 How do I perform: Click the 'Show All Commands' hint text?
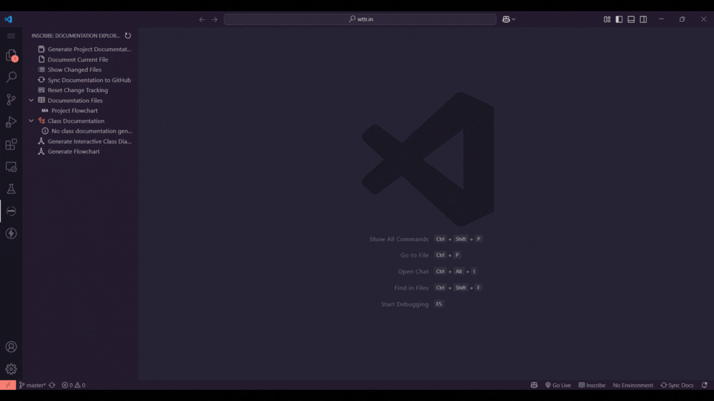399,239
